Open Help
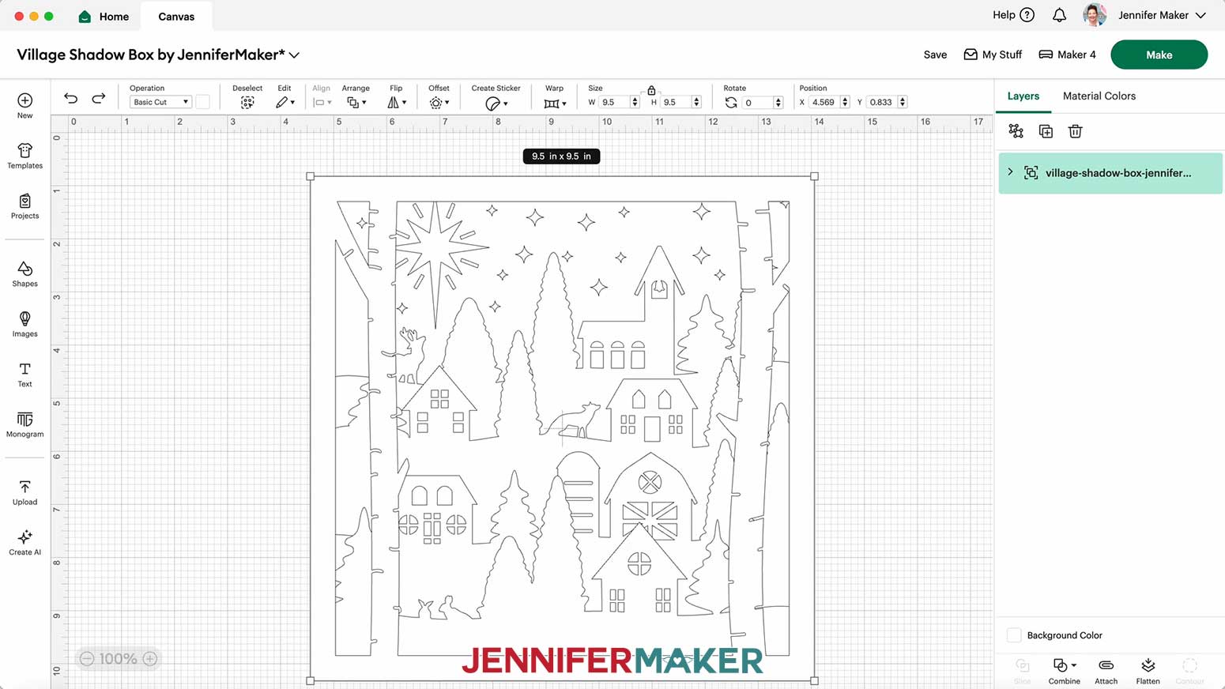 tap(1014, 15)
